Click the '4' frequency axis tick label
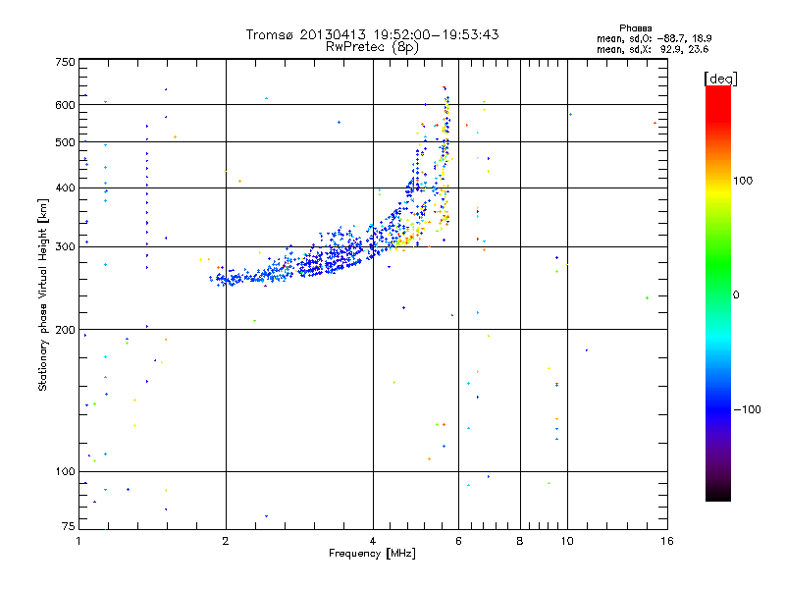 pos(373,541)
